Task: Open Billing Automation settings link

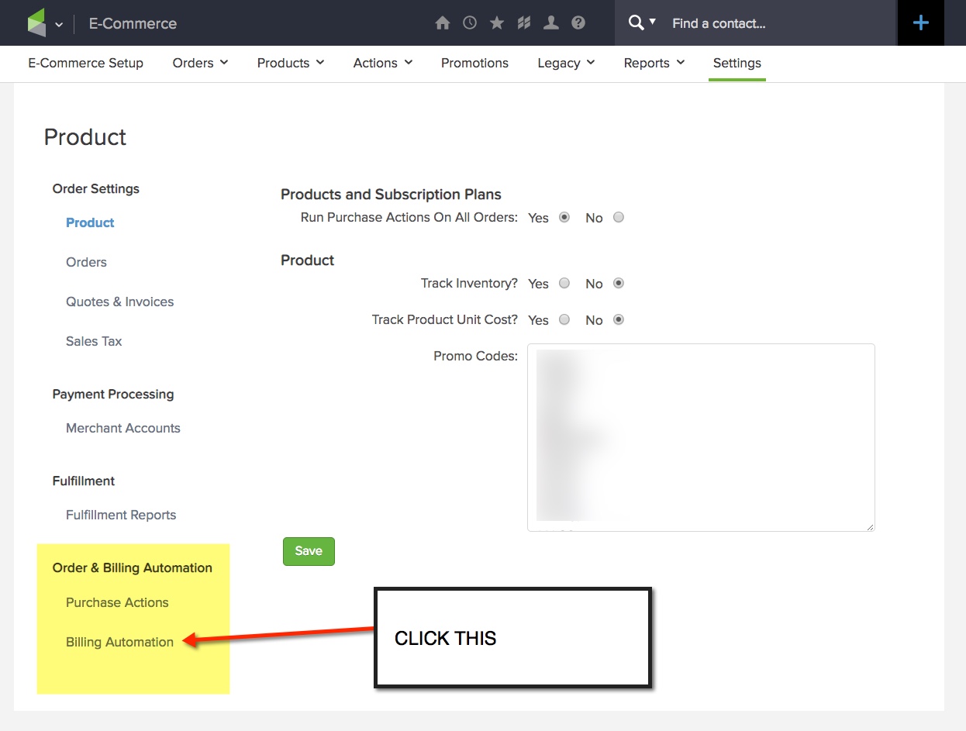Action: point(119,642)
